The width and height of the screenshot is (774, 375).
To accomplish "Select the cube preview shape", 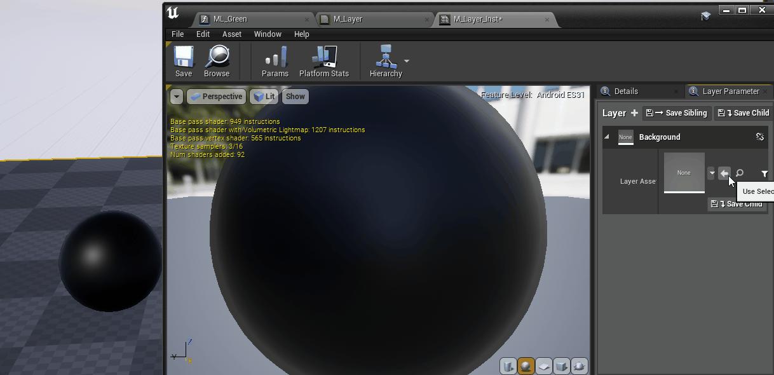I will click(560, 366).
